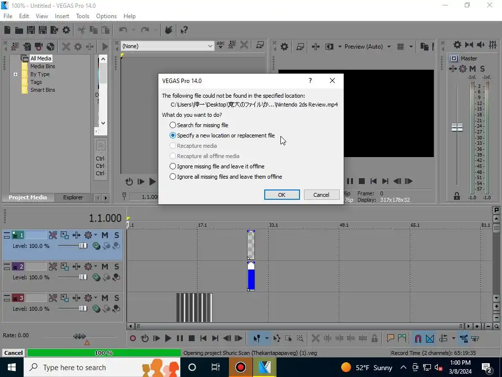
Task: Click Remove selected media X icon
Action: tap(66, 47)
